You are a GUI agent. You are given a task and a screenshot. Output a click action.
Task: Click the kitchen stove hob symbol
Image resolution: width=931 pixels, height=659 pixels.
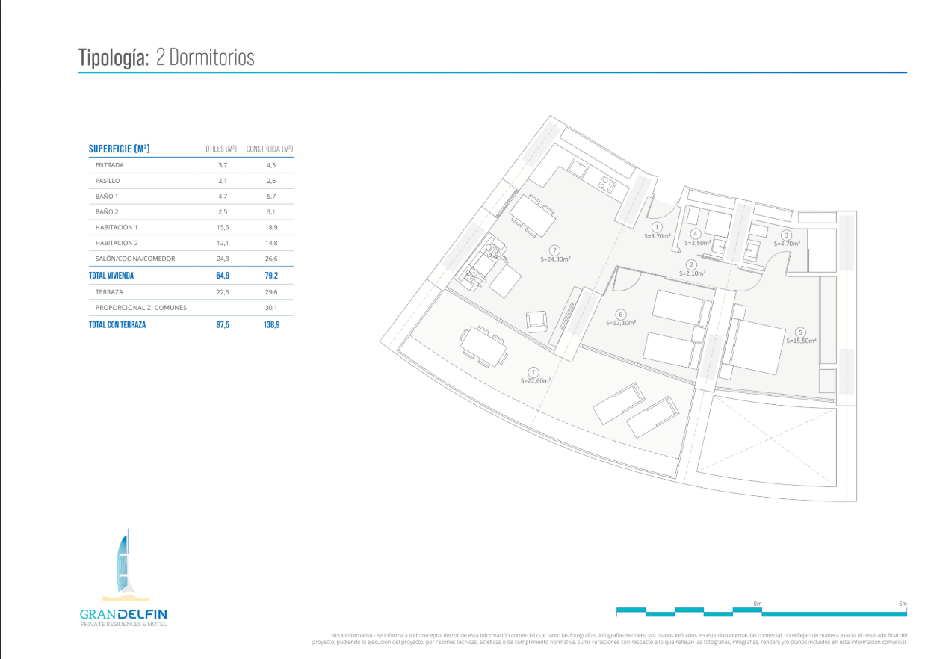pyautogui.click(x=607, y=182)
